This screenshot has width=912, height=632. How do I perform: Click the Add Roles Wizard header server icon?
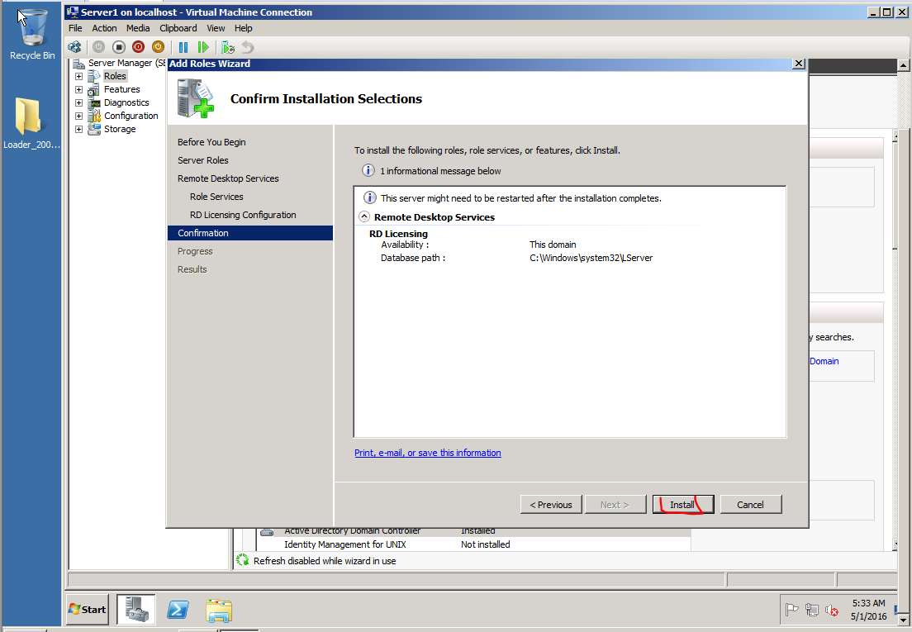point(195,98)
